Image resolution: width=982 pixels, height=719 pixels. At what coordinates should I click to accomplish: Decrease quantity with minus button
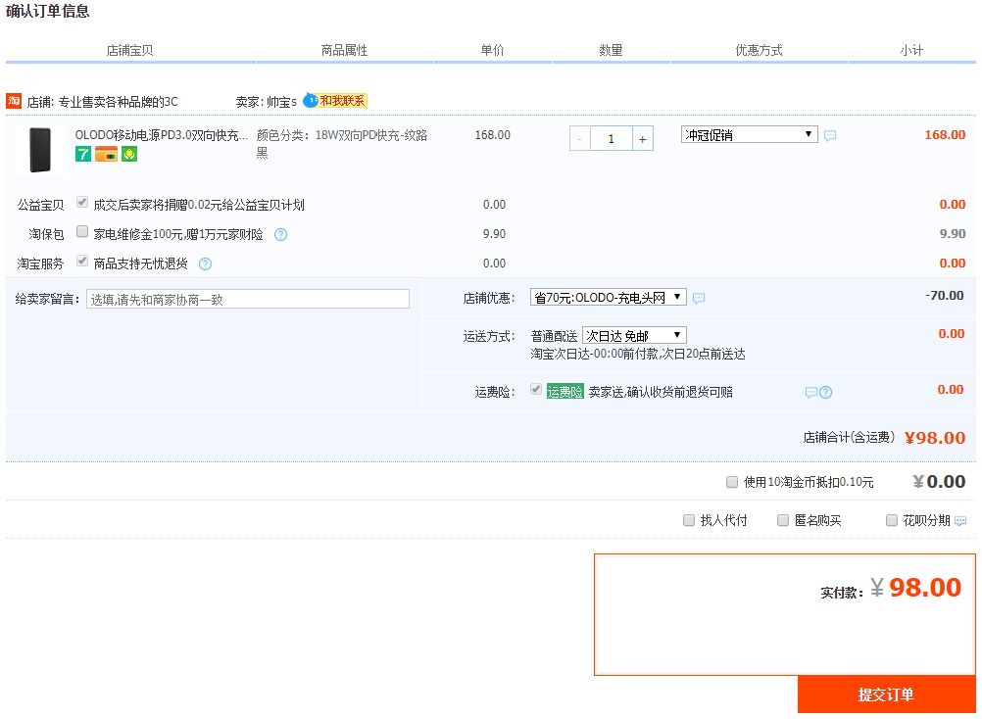(x=580, y=139)
